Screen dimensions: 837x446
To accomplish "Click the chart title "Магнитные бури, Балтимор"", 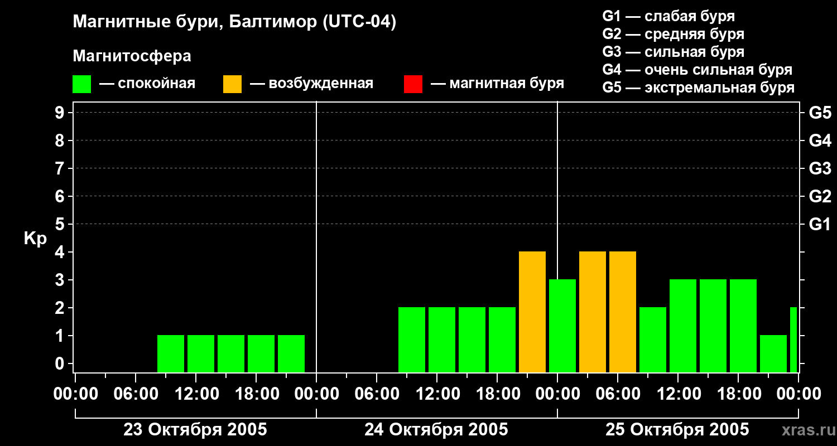I will 234,22.
